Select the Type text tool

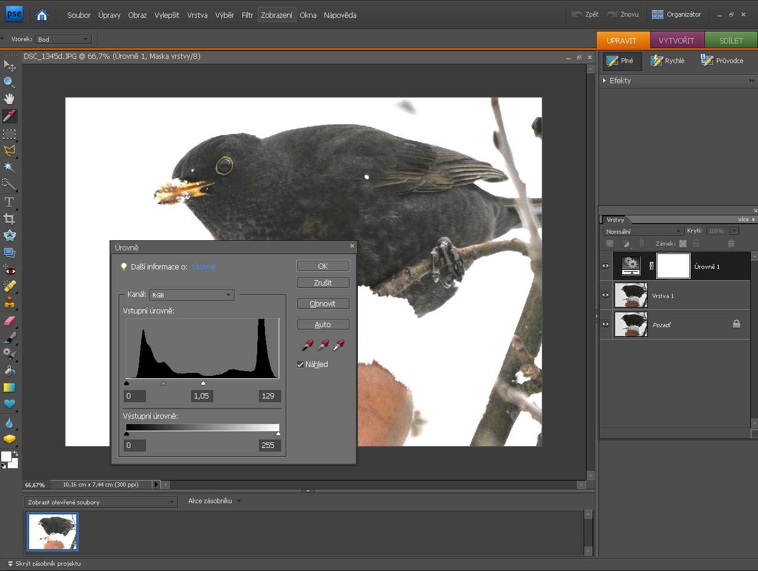coord(9,202)
